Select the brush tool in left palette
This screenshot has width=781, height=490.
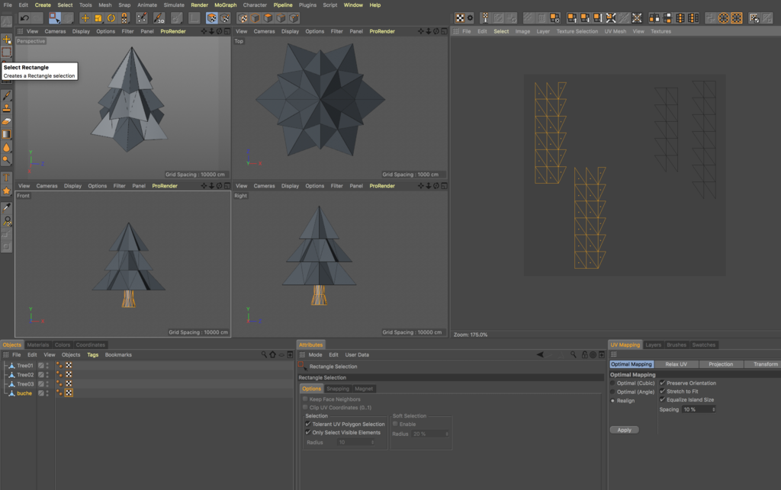[x=6, y=95]
